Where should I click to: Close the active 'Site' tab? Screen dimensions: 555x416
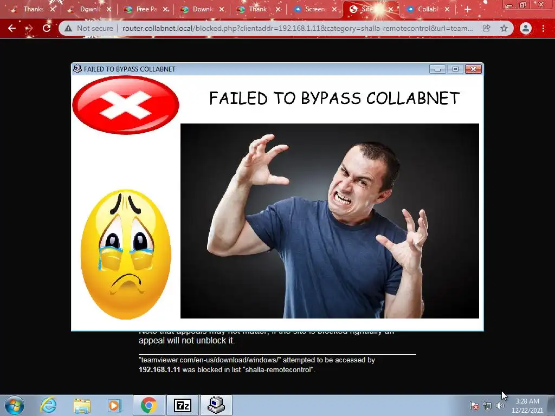391,10
